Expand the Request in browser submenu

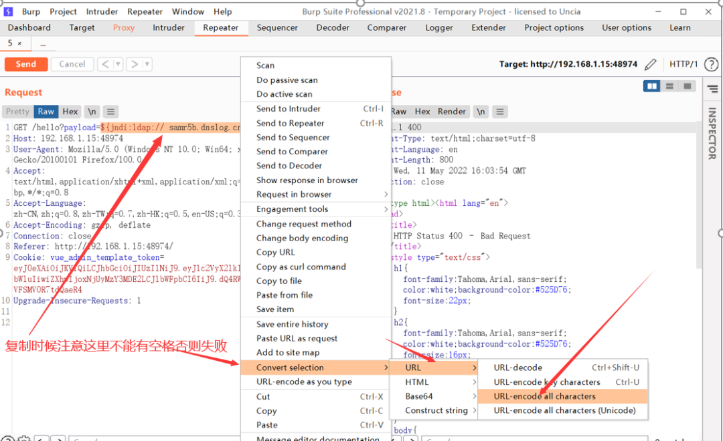click(x=316, y=194)
